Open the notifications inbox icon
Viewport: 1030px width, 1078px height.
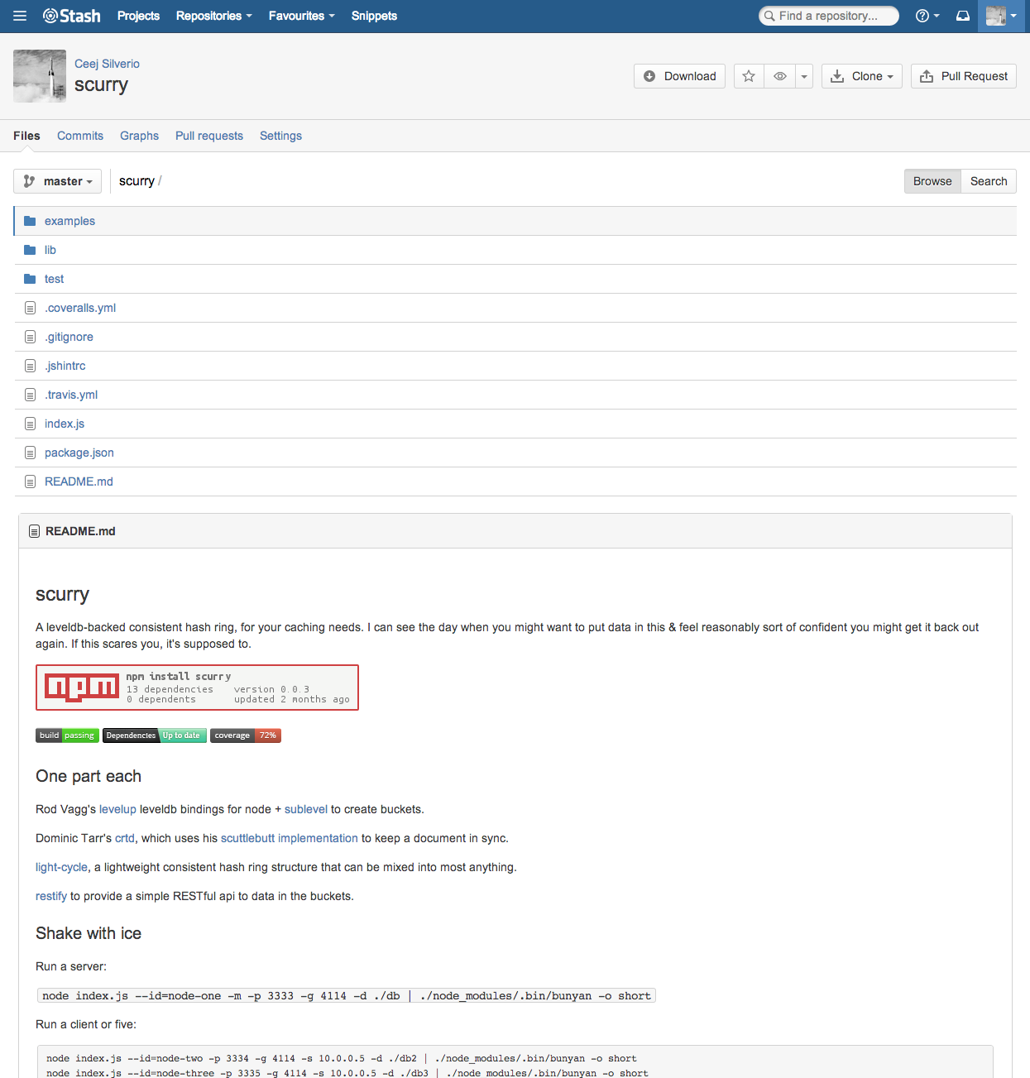(x=963, y=16)
